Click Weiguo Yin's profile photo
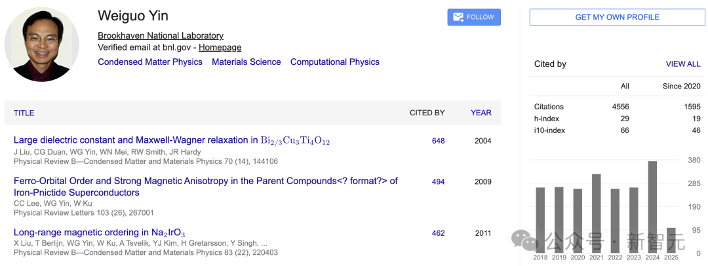Viewport: 708px width, 266px height. click(41, 44)
